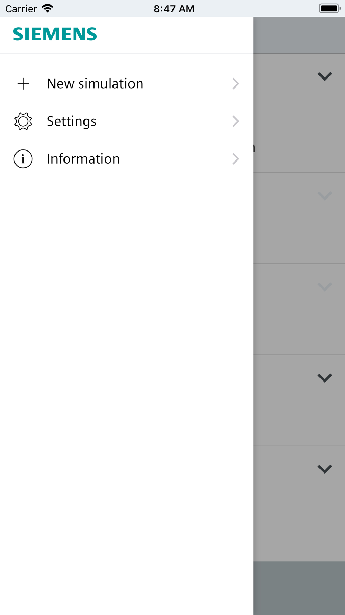
Task: Tap the plus icon beside New simulation
Action: pos(23,84)
